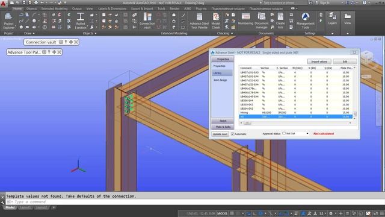Open Project Explorer in the ribbon
Viewport: 385px width, 217px height.
tap(9, 21)
